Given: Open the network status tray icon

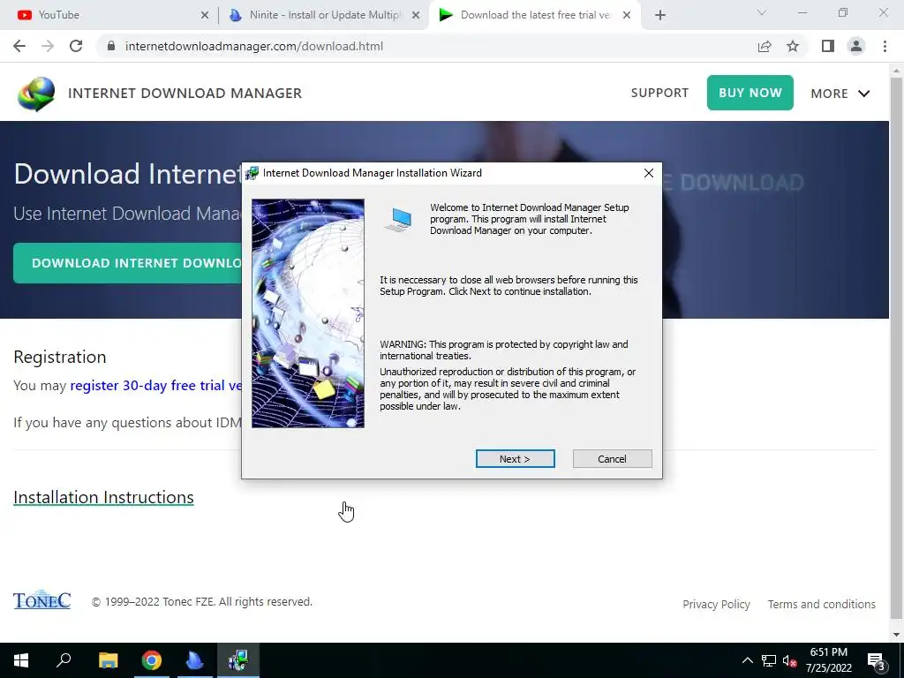Looking at the screenshot, I should tap(769, 660).
